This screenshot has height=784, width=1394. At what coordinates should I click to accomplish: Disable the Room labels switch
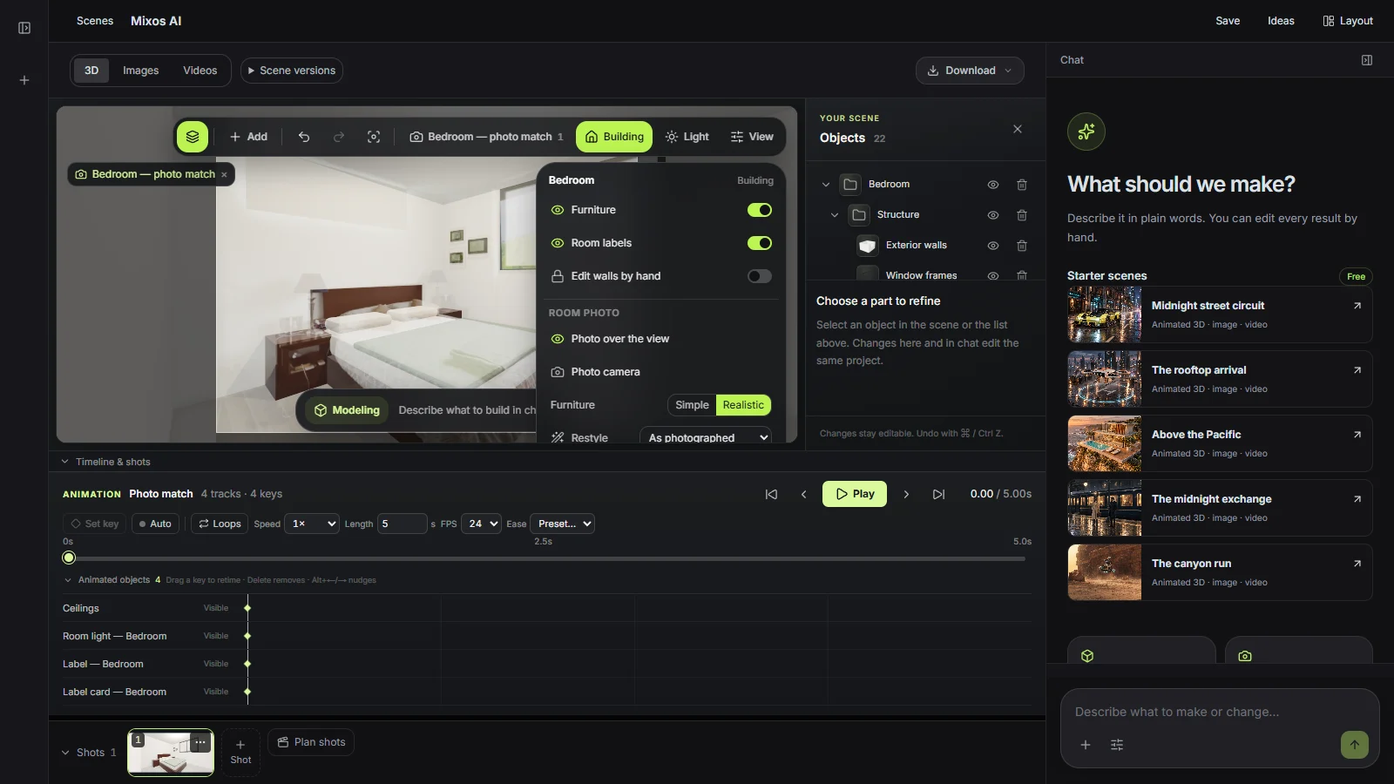tap(760, 243)
